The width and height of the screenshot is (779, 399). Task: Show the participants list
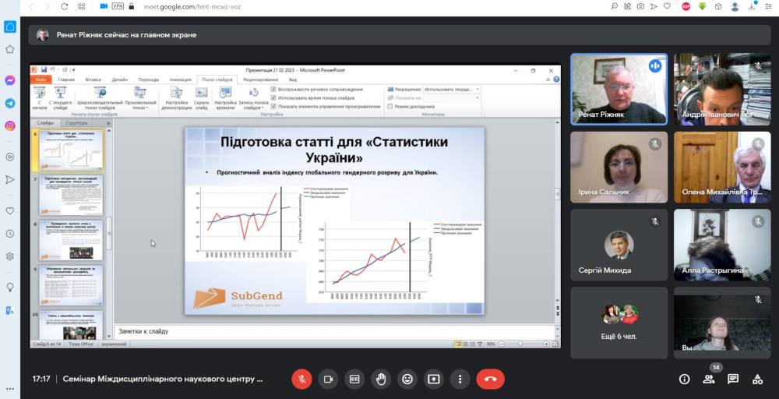(x=709, y=379)
